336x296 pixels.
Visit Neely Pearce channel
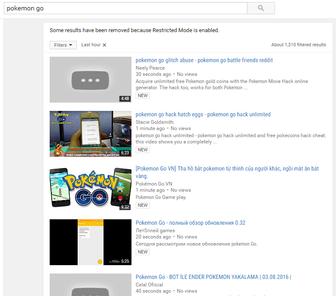(x=150, y=68)
